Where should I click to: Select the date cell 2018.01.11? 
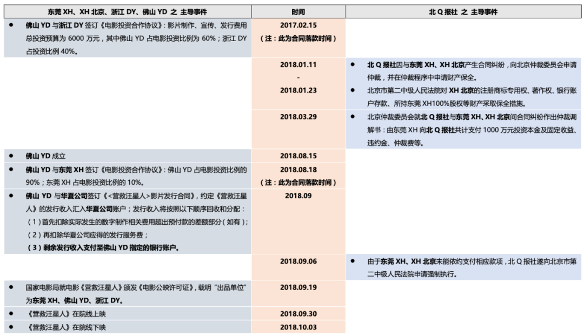298,64
